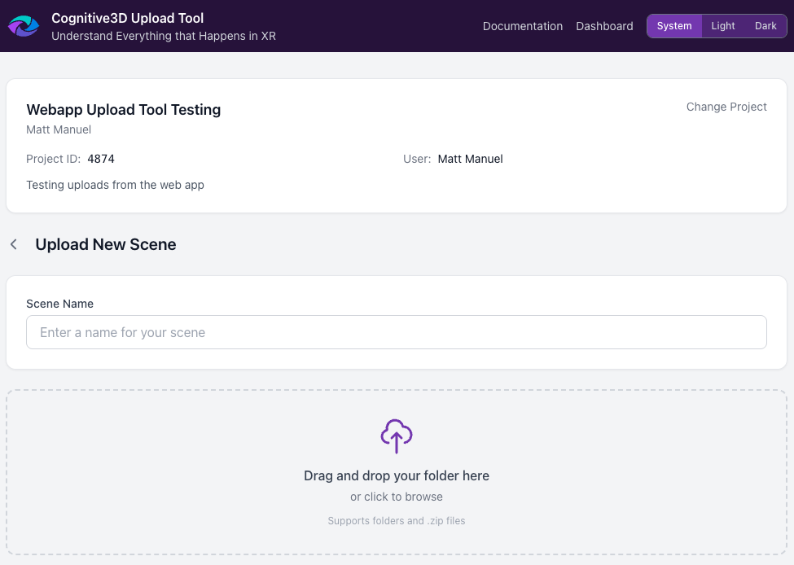Click Change Project

(726, 107)
